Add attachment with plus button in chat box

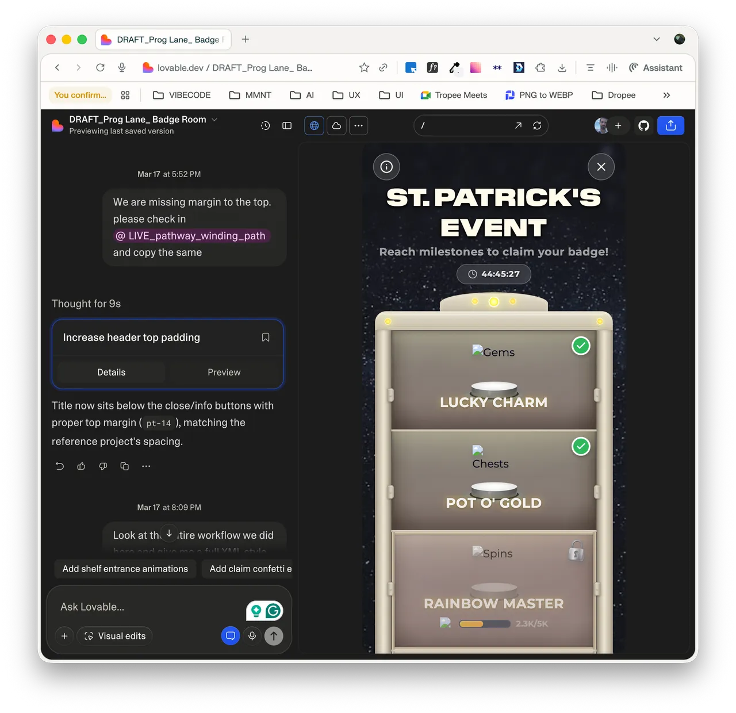(64, 636)
